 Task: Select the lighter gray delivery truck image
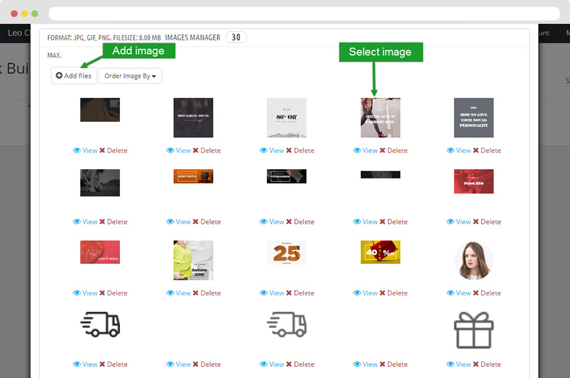click(287, 324)
